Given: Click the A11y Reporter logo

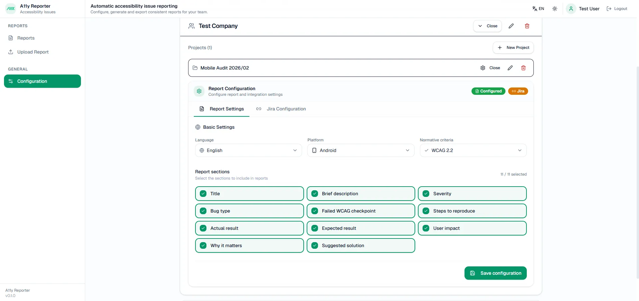Looking at the screenshot, I should (x=11, y=9).
